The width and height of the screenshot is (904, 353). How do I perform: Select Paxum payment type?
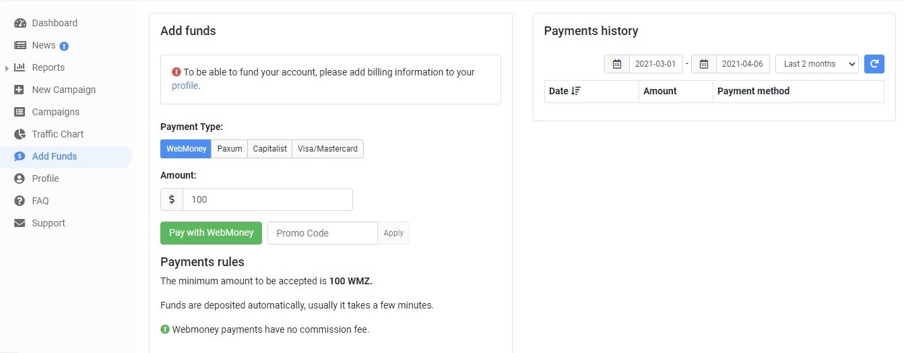click(x=230, y=149)
